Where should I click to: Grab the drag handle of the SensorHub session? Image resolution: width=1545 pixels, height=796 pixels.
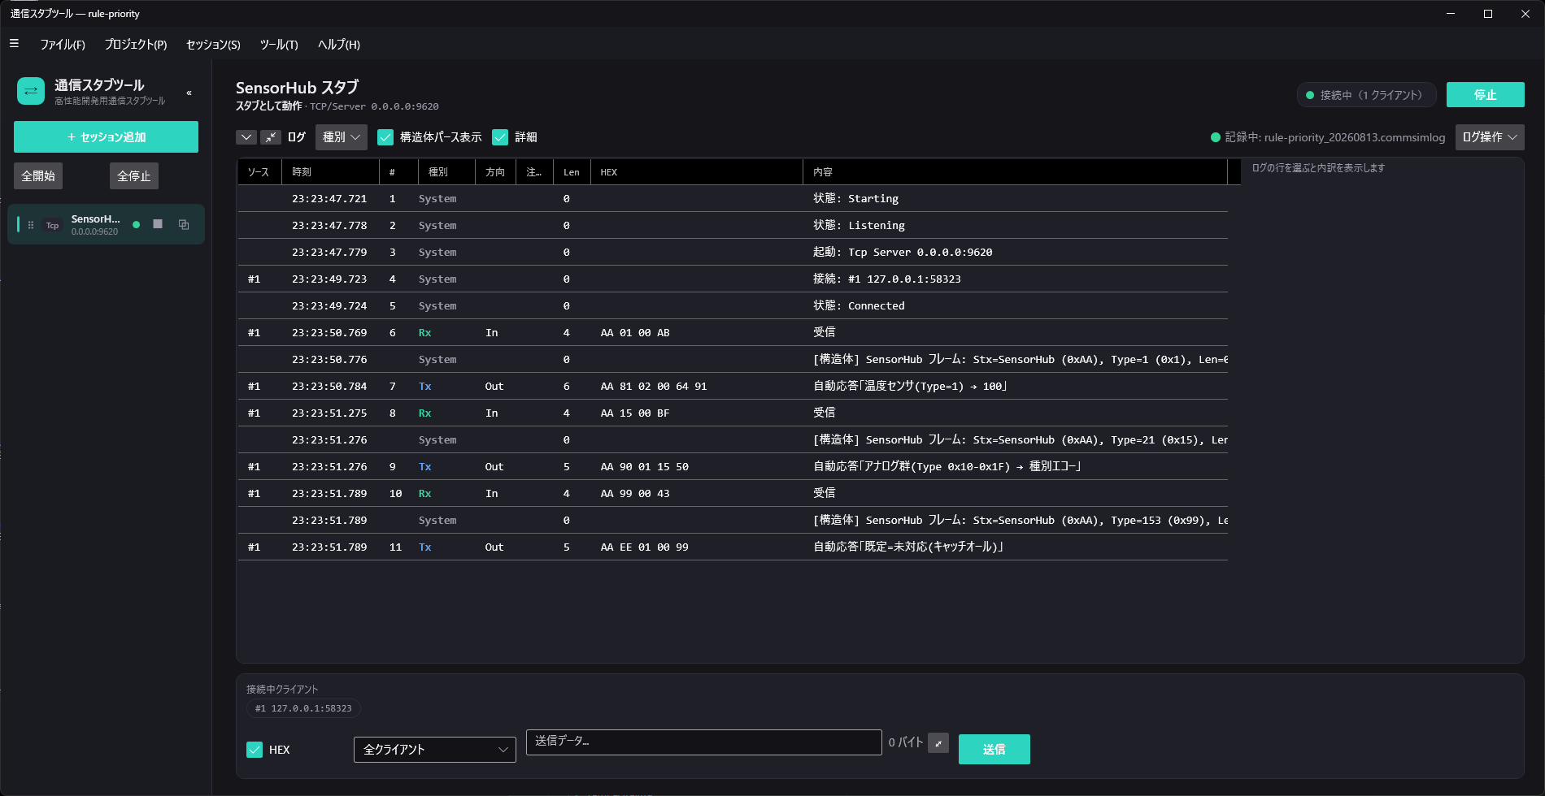(x=31, y=225)
